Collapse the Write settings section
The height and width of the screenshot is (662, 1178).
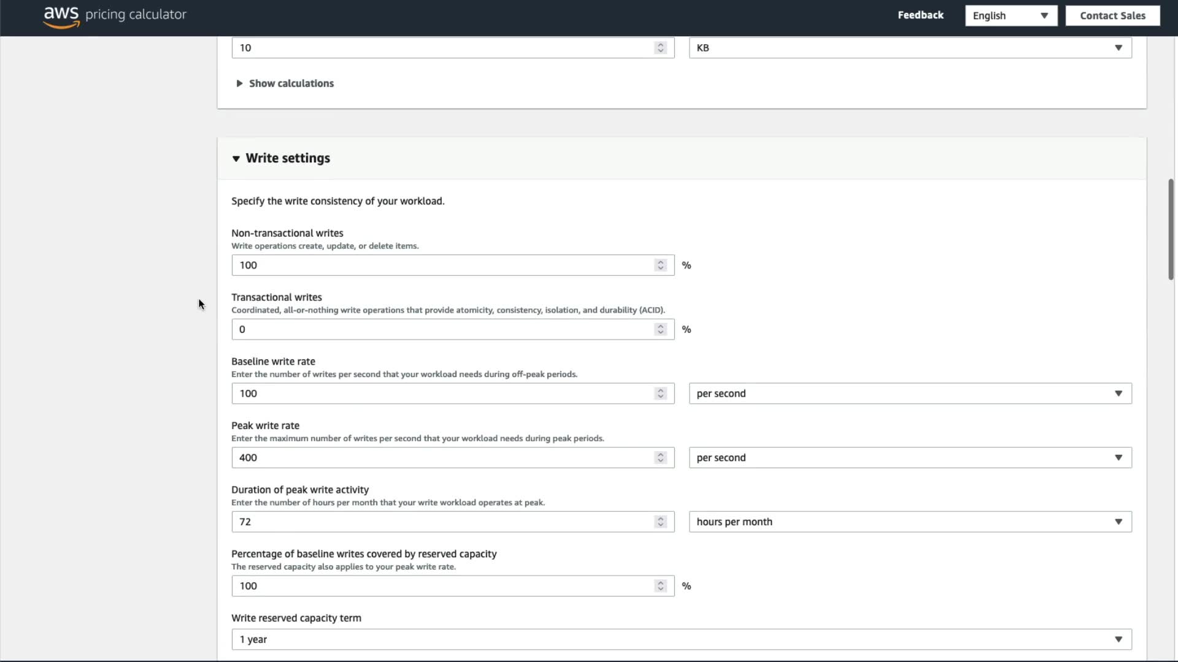[236, 159]
